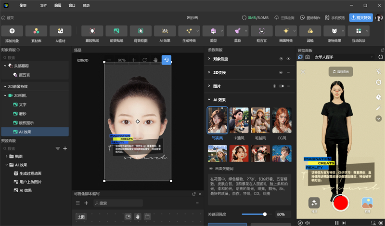Toggle the 图片 section enable switch
Image resolution: width=385 pixels, height=226 pixels.
coord(282,86)
